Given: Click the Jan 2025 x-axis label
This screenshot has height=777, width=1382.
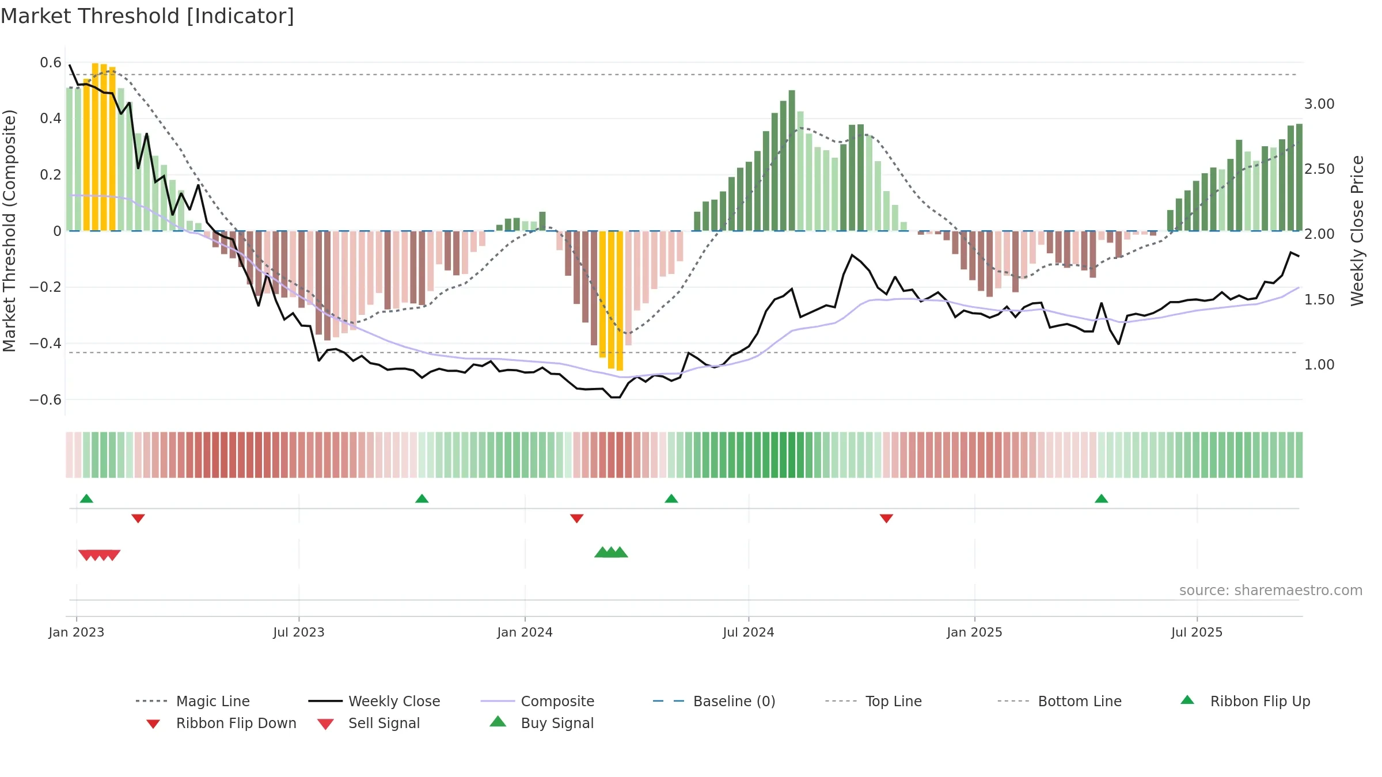Looking at the screenshot, I should click(975, 633).
